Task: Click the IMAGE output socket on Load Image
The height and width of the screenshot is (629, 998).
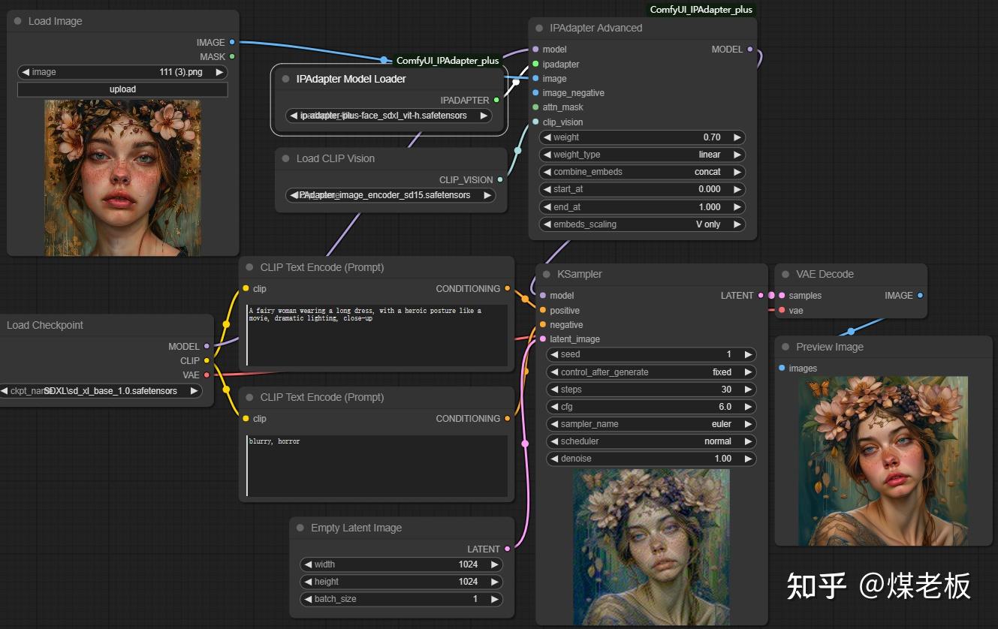Action: point(232,42)
